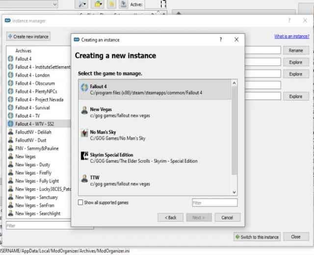Open the folder dropdown icon in main toolbar

(x=98, y=4)
